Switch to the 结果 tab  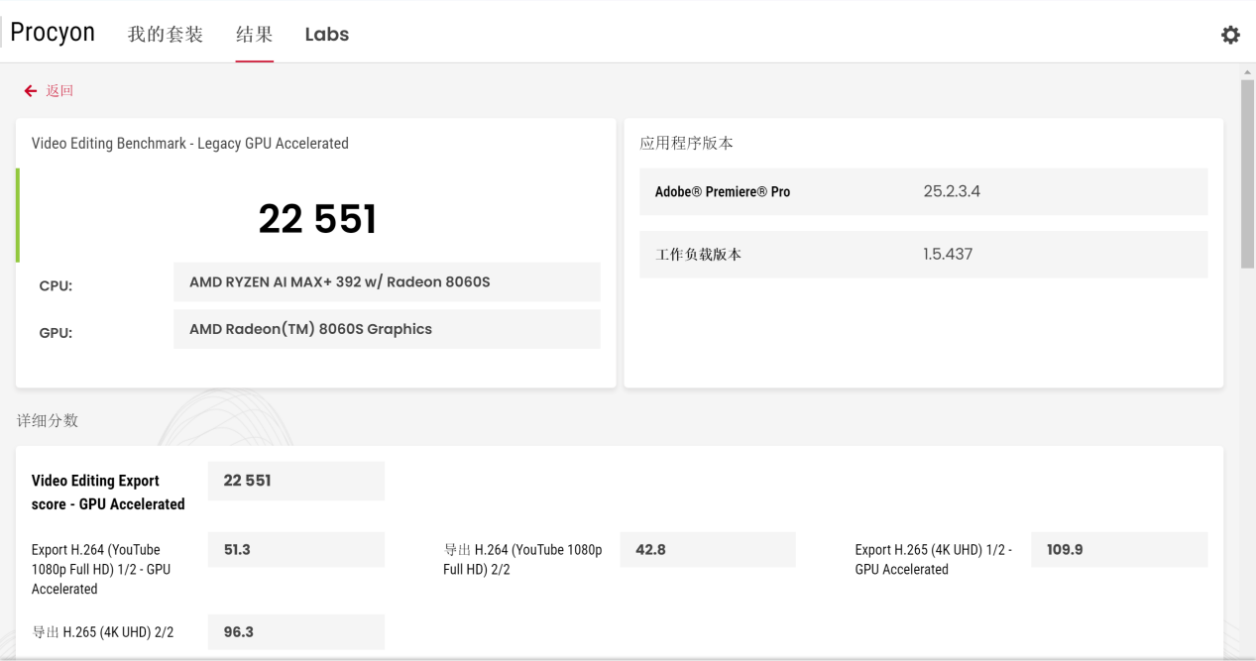tap(254, 35)
